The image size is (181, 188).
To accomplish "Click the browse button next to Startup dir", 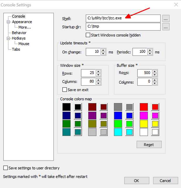I will [x=166, y=27].
